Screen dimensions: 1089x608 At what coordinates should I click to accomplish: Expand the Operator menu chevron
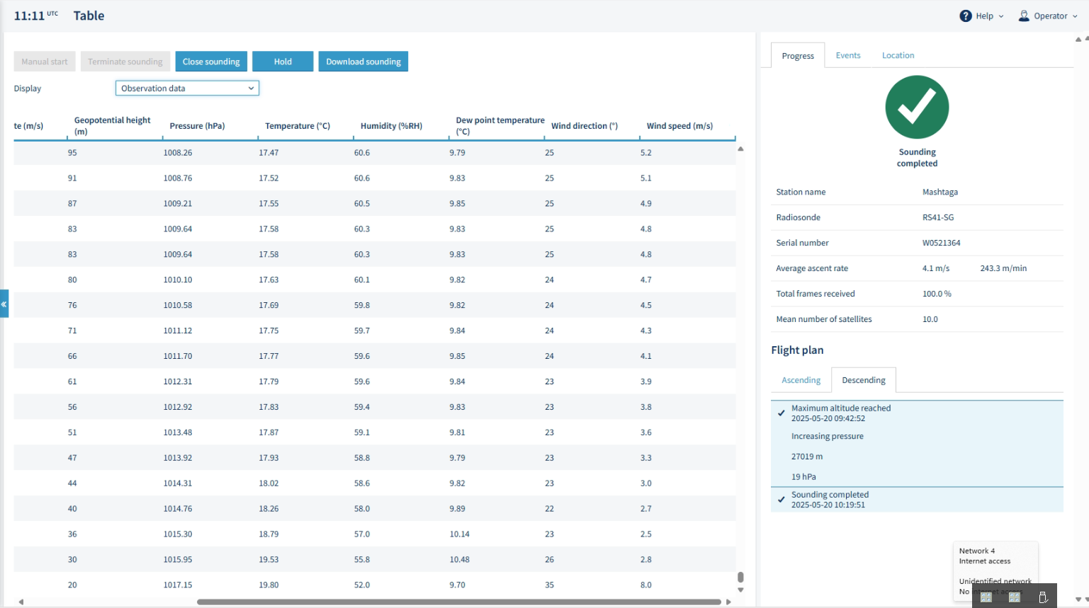1075,16
